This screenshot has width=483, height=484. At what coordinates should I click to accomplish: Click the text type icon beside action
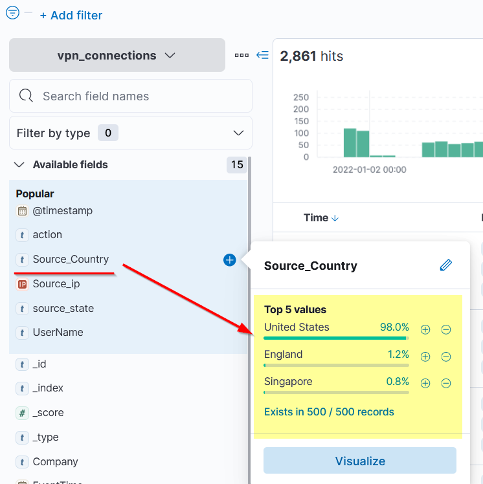click(22, 236)
